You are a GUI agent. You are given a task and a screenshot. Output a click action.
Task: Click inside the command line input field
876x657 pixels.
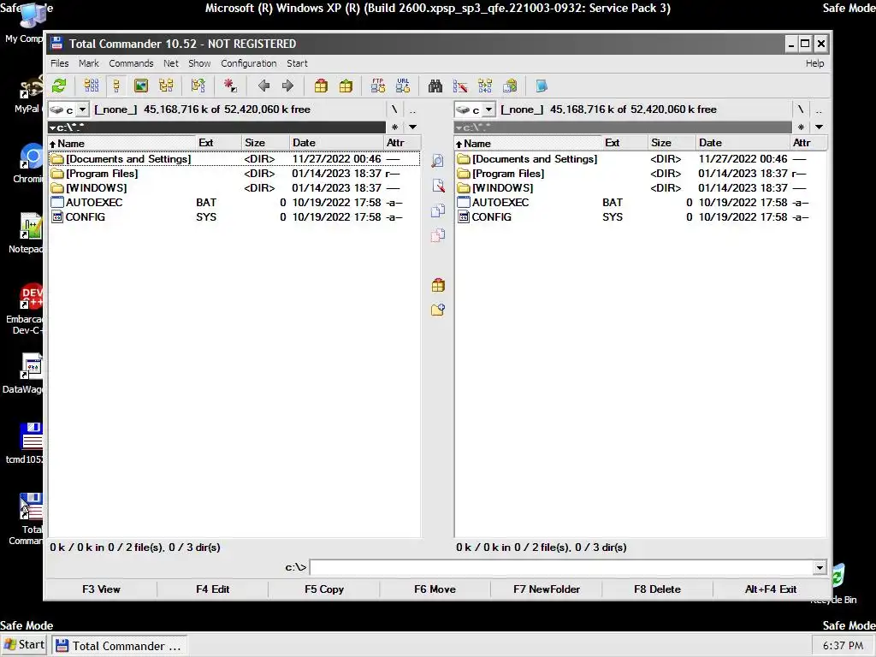(x=561, y=568)
